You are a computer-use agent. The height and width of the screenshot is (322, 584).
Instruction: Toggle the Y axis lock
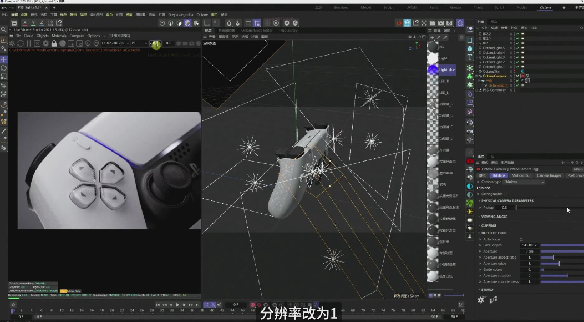(33, 23)
